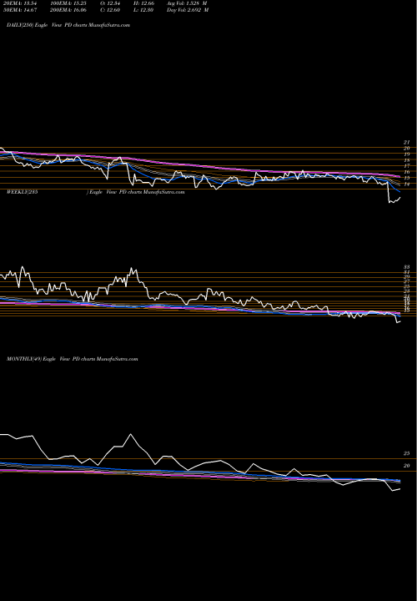The image size is (417, 601).
Task: Click the 25 price label on monthly axis
Action: click(407, 453)
